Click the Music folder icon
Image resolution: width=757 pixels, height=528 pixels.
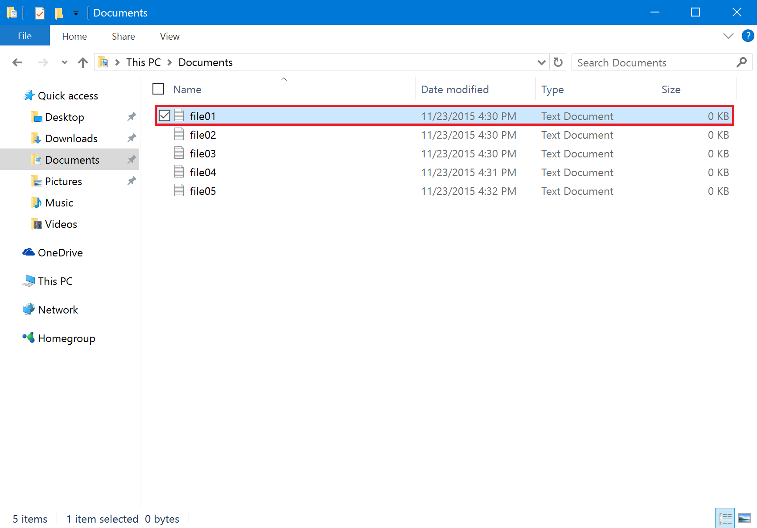coord(36,202)
